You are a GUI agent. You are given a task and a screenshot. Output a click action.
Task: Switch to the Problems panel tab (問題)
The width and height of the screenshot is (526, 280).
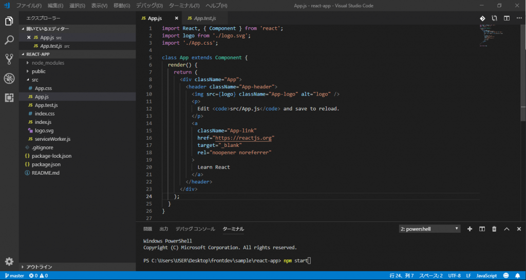[147, 229]
